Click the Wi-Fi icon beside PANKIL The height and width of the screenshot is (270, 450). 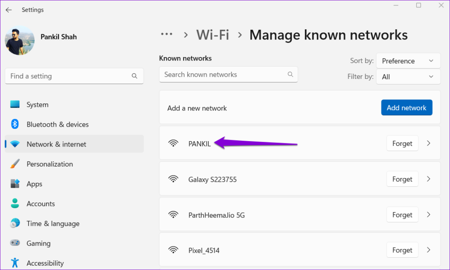(173, 143)
